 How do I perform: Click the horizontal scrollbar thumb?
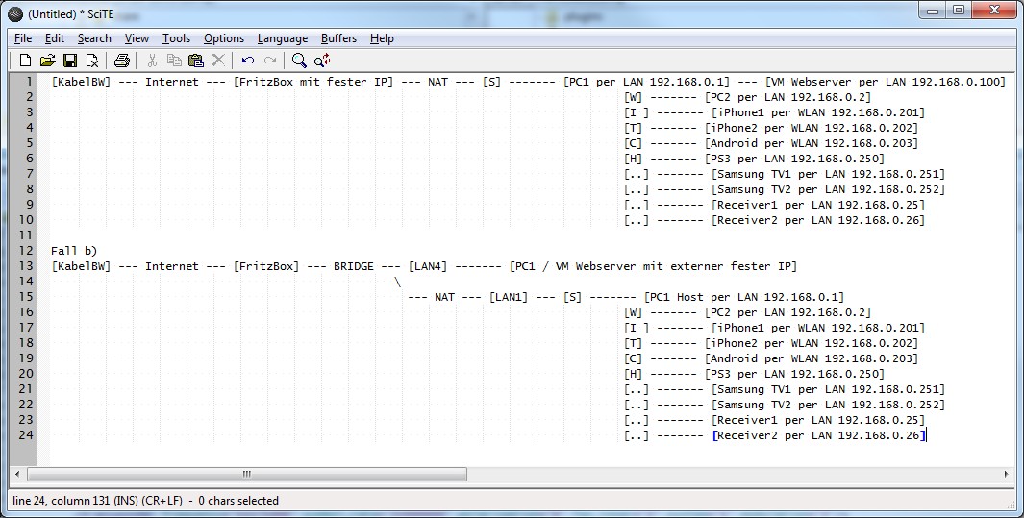click(x=247, y=475)
